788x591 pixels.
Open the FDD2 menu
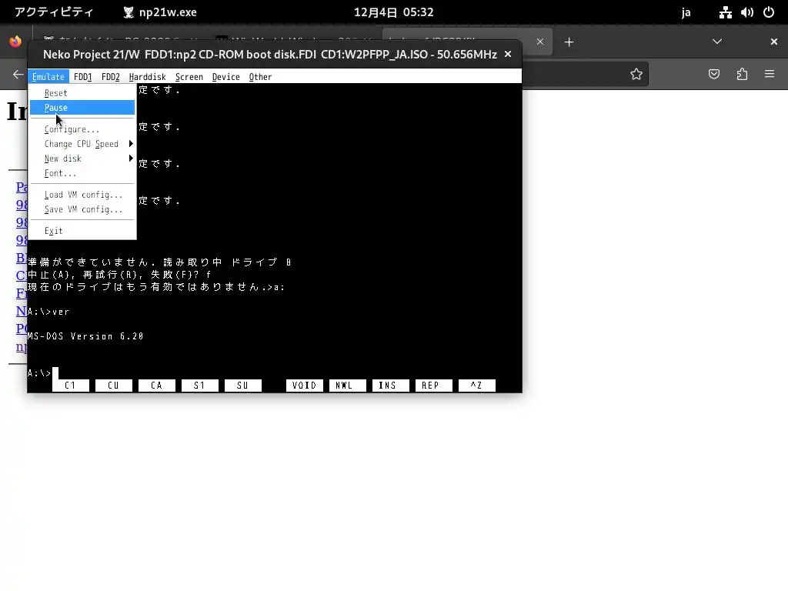(111, 77)
